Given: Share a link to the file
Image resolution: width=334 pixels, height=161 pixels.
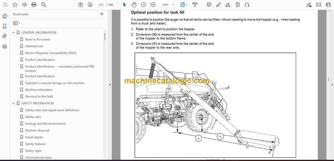Looking at the screenshot, I should pos(309,5).
